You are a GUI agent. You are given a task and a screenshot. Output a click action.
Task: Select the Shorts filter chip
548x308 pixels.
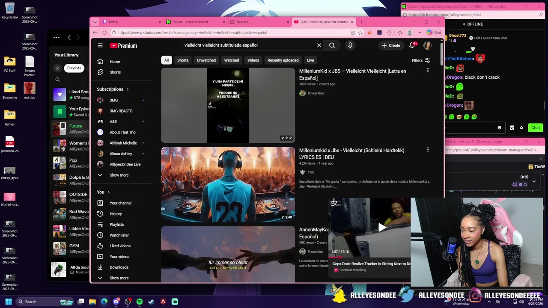click(x=183, y=60)
